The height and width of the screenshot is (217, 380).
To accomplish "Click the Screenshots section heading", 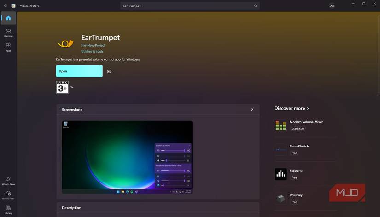I will (72, 110).
